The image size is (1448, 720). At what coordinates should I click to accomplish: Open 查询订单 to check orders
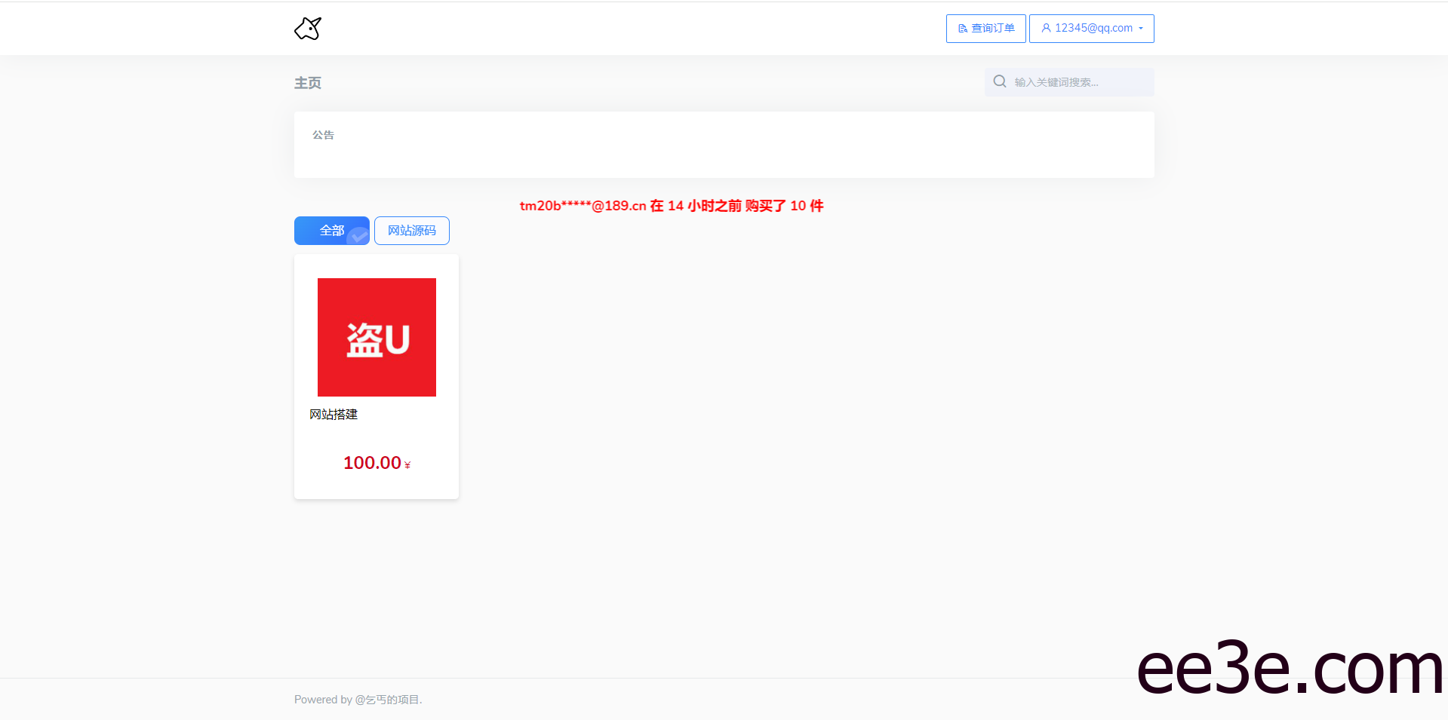(985, 28)
